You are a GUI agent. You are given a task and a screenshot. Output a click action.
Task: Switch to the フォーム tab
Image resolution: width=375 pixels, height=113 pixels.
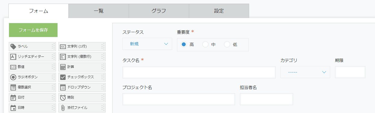click(39, 11)
